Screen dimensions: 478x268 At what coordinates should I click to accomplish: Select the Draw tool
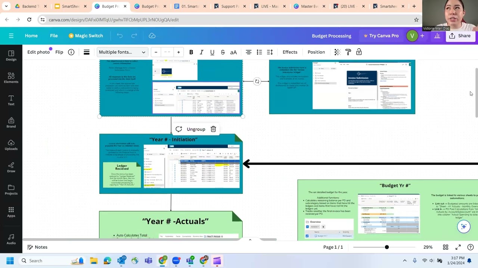(x=11, y=167)
